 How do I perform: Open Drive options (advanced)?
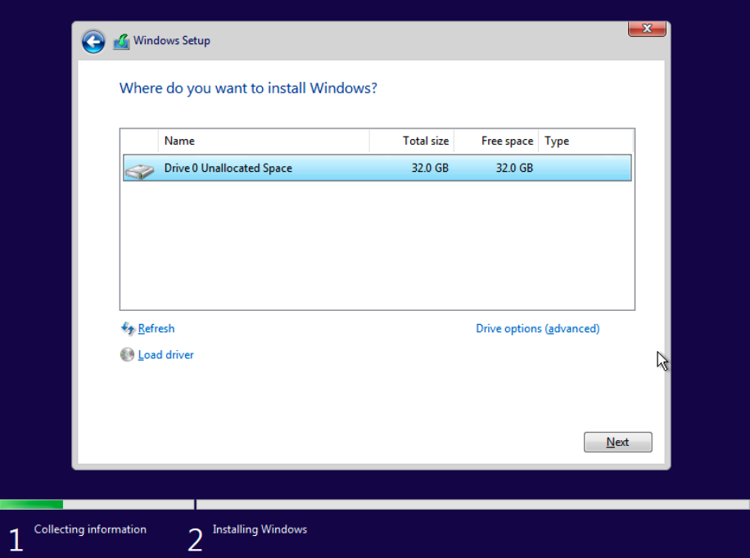click(x=537, y=328)
